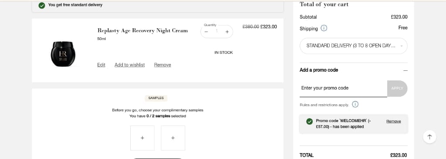Click the scroll-to-top arrow button
Viewport: 446px width, 159px height.
[429, 137]
